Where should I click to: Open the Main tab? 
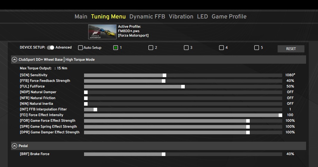(81, 17)
